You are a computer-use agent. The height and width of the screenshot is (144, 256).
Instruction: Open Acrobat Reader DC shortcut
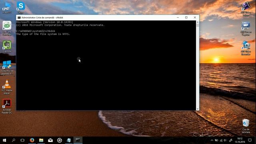7,106
